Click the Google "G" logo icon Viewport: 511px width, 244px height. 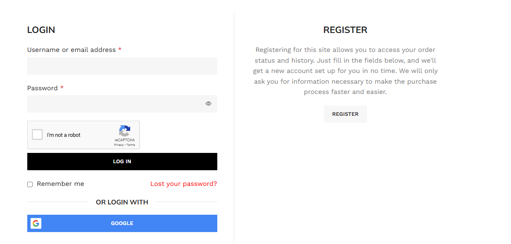pyautogui.click(x=36, y=223)
